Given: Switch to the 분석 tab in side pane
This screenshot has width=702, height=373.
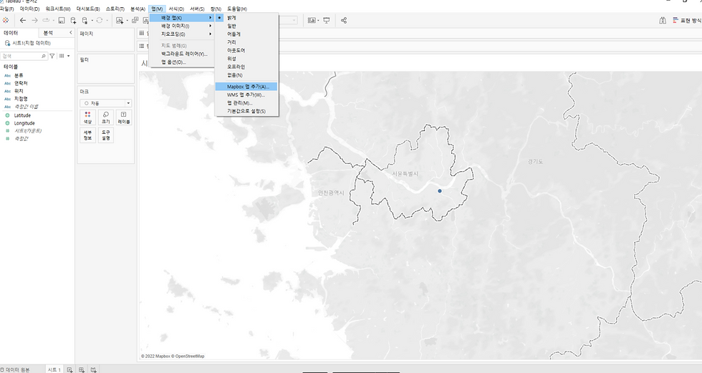Looking at the screenshot, I should click(x=49, y=33).
